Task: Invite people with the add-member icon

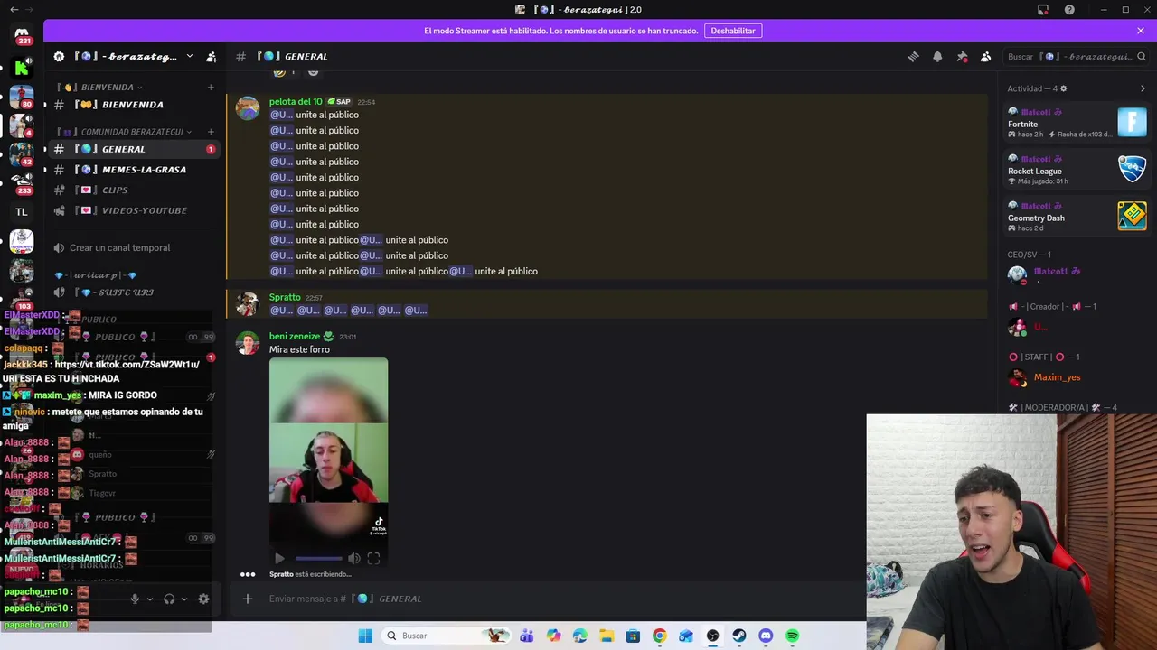Action: (x=212, y=56)
